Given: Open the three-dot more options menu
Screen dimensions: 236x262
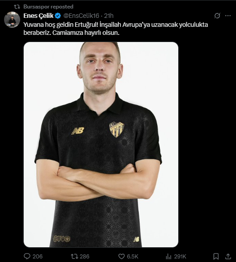Looking at the screenshot, I should tap(228, 16).
